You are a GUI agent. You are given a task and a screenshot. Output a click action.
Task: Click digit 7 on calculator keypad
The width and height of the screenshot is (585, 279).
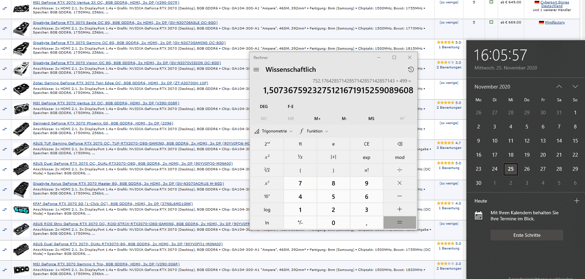(300, 183)
